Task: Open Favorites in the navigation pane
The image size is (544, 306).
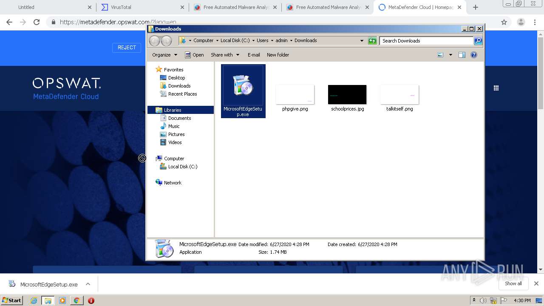Action: [173, 70]
